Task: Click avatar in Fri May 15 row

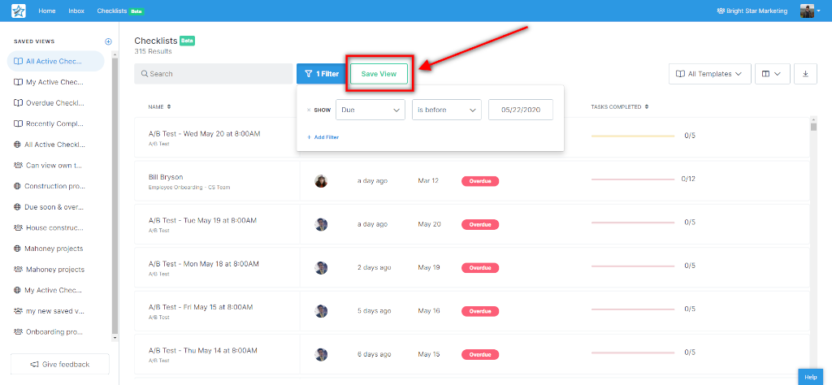Action: tap(321, 311)
